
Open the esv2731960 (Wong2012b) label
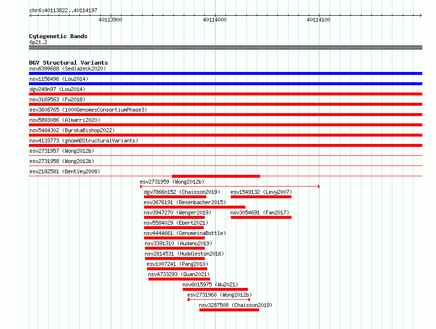219,295
